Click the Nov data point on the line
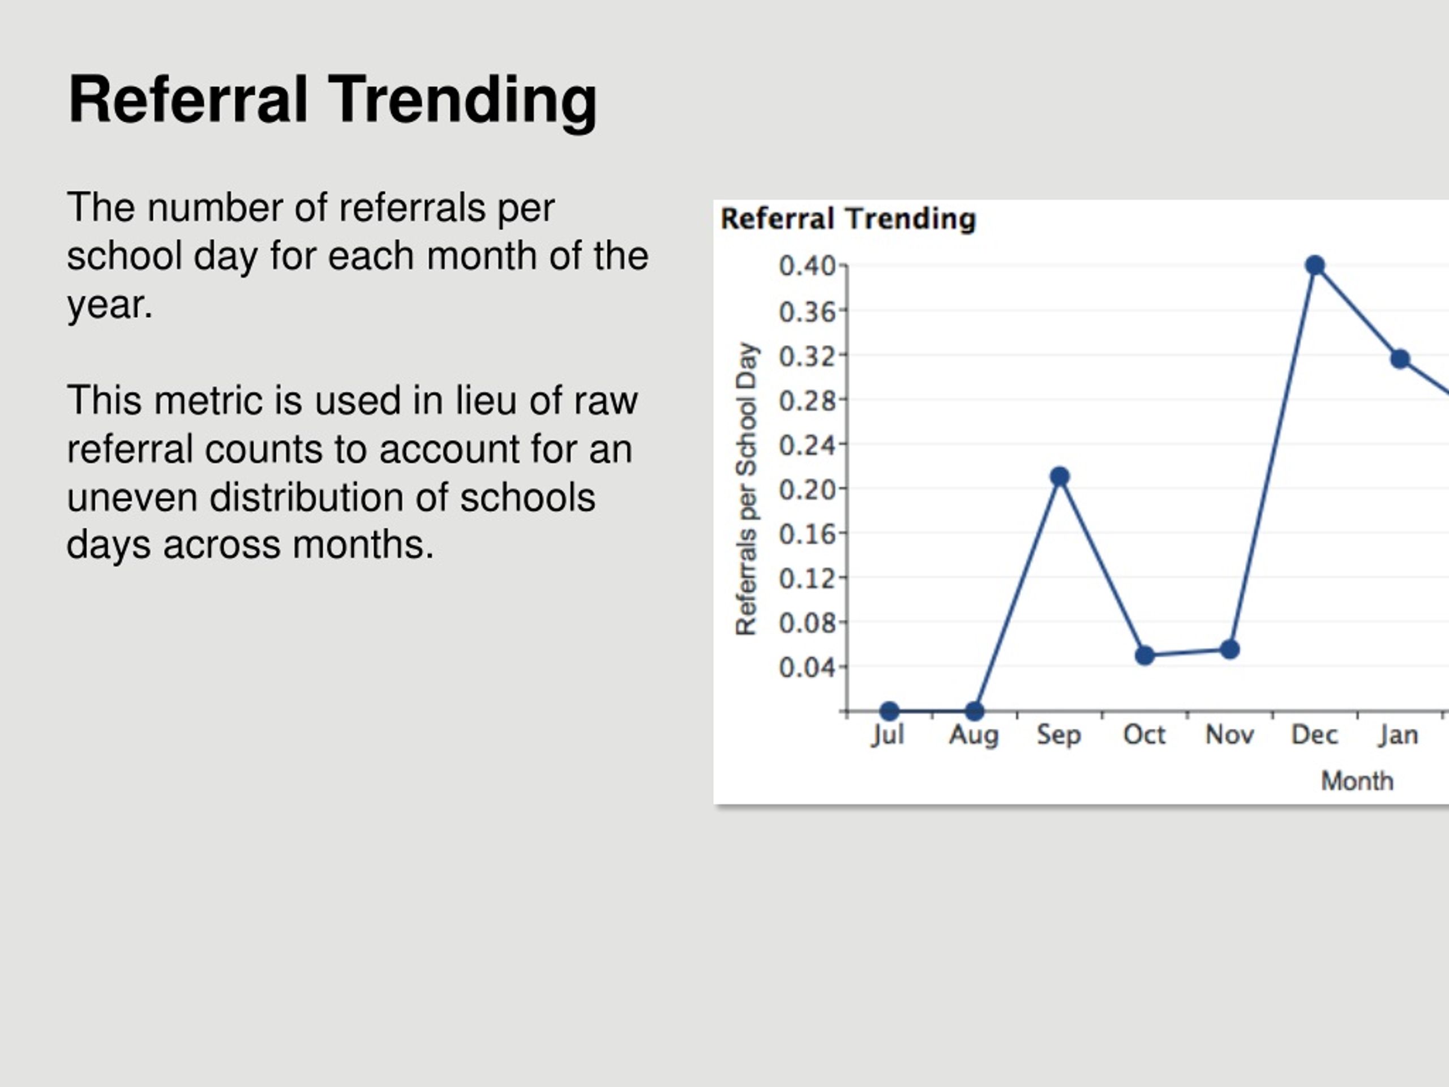 [1229, 650]
